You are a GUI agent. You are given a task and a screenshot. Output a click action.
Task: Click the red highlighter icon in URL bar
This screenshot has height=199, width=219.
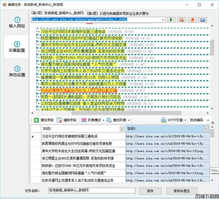(x=192, y=20)
